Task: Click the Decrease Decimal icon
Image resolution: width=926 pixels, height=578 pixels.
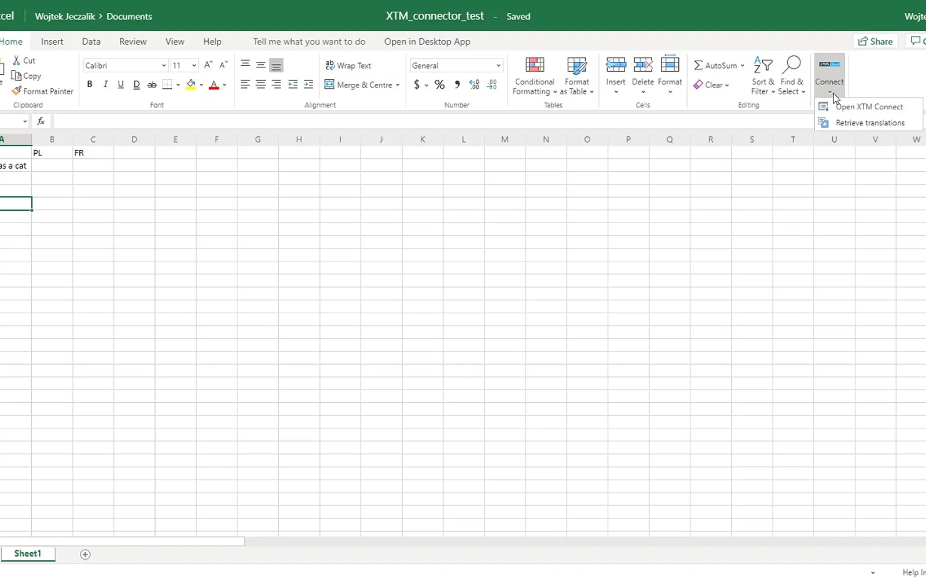Action: [492, 85]
